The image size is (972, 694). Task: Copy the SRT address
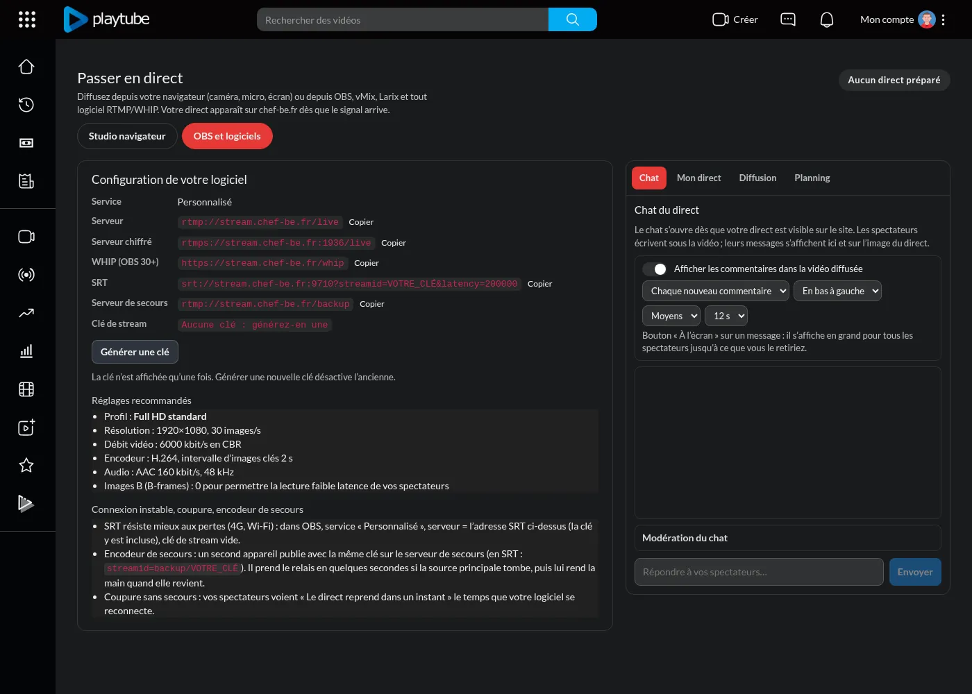539,284
